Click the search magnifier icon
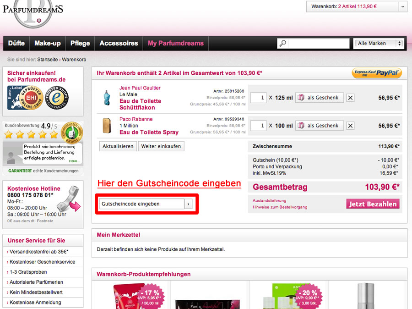This screenshot has height=309, width=412. (283, 43)
